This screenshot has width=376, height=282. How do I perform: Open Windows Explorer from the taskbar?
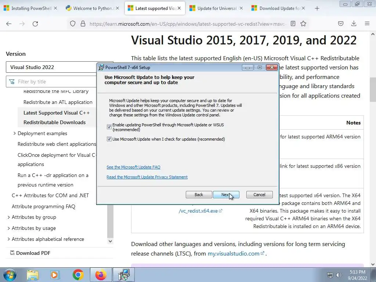[x=33, y=275]
